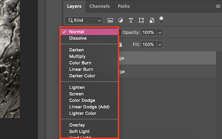Choose Screen blend mode
Image resolution: width=222 pixels, height=139 pixels.
coord(90,94)
